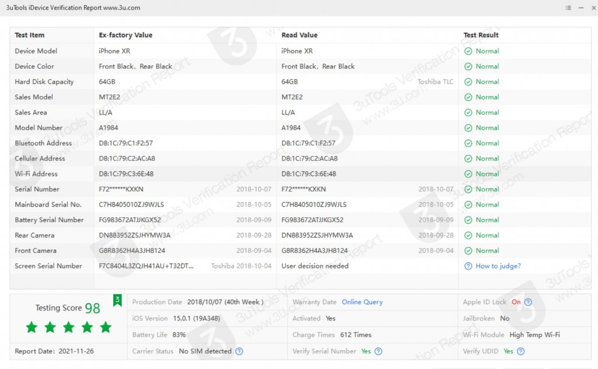The image size is (598, 369).
Task: Click green check icon in Model Number row
Action: (468, 128)
